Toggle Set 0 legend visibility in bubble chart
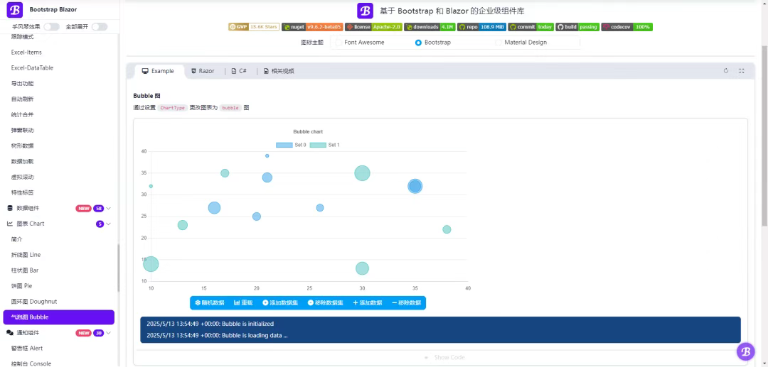 click(291, 145)
